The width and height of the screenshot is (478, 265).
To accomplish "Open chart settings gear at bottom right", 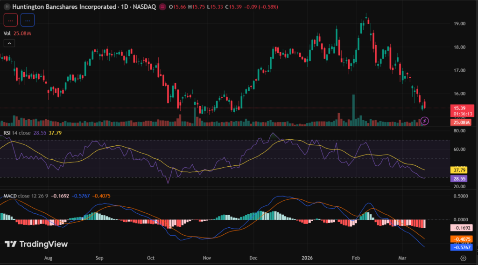I will [x=463, y=258].
